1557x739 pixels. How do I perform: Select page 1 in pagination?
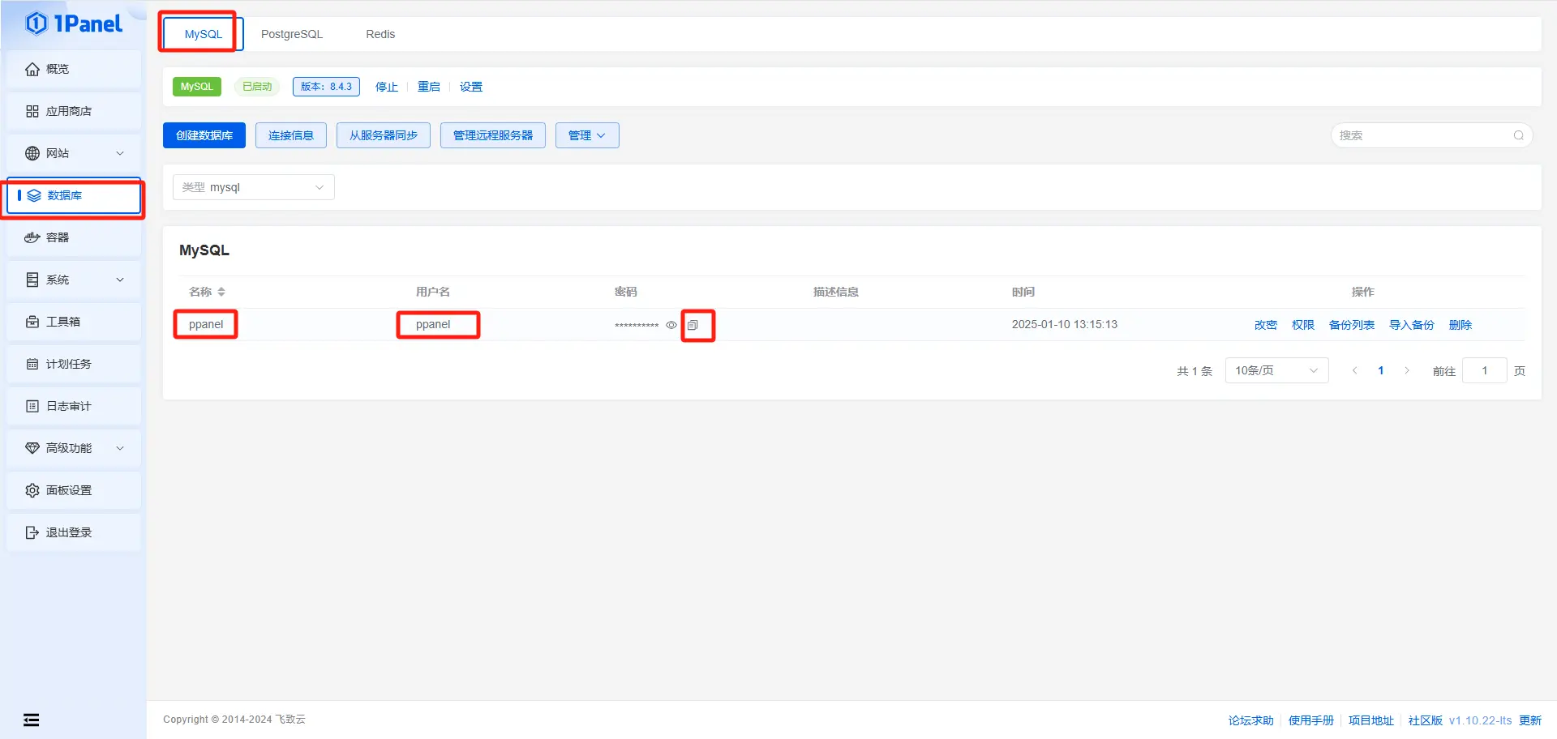[x=1381, y=370]
